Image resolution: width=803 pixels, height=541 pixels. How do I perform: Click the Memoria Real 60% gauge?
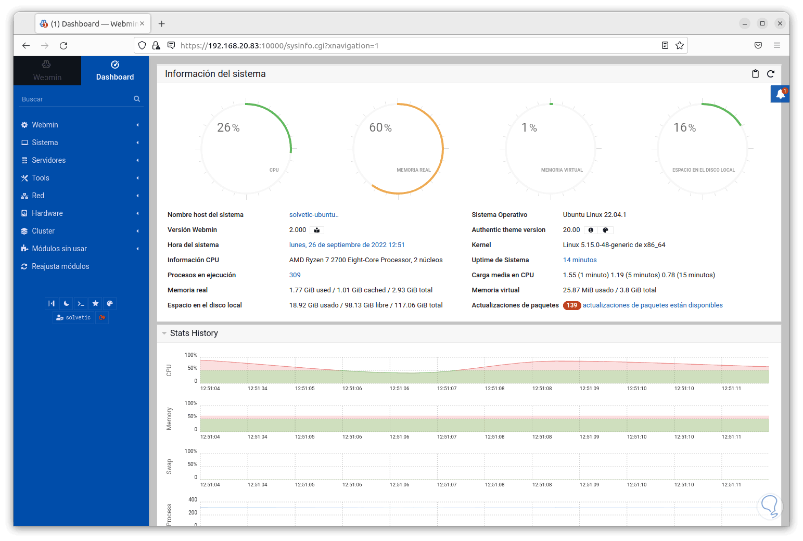[398, 149]
